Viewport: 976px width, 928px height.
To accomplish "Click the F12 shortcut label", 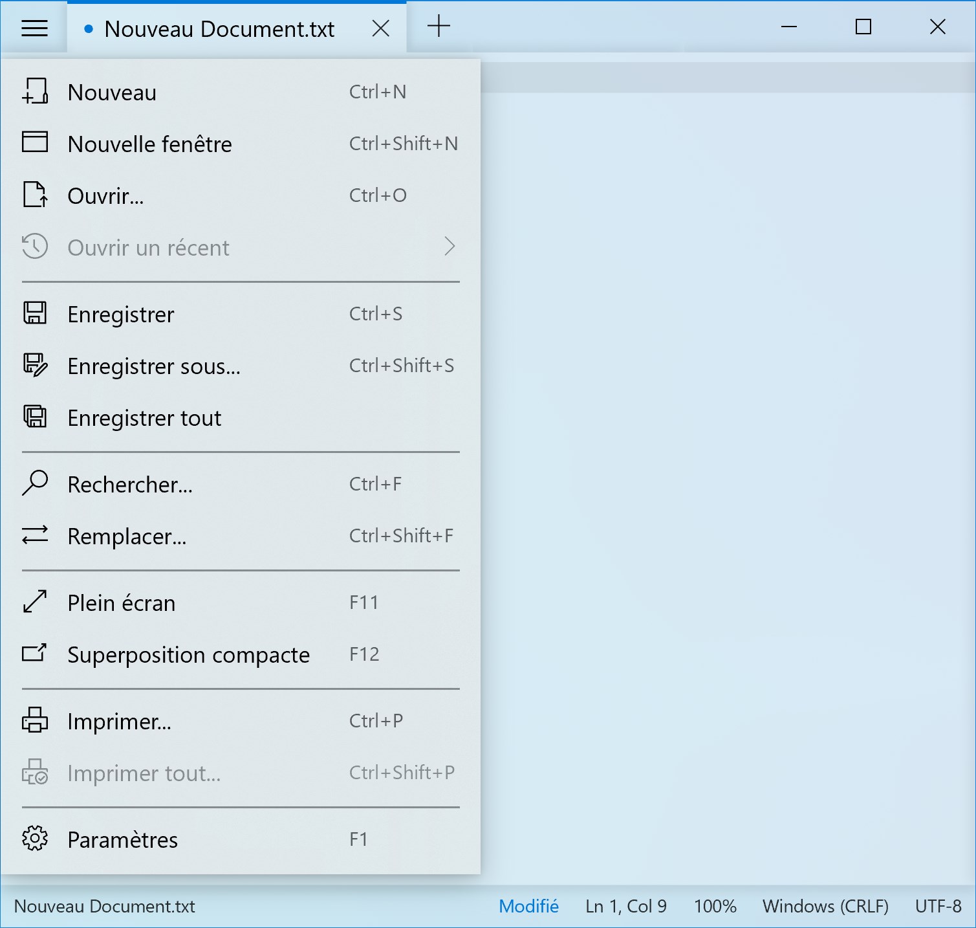I will pyautogui.click(x=364, y=654).
